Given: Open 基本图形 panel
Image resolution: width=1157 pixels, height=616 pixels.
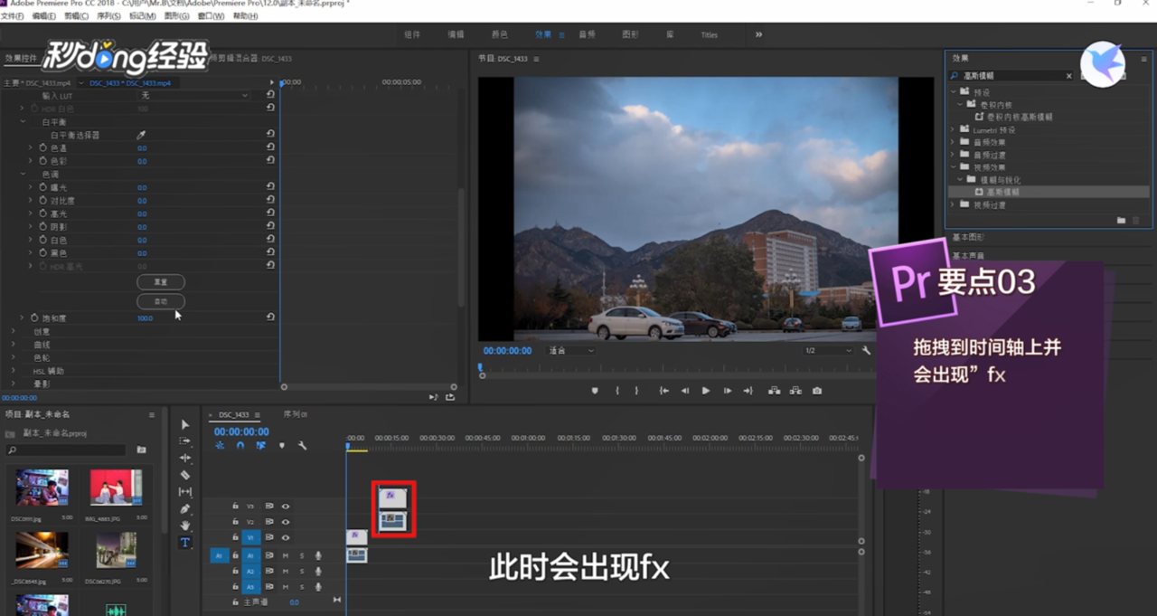Looking at the screenshot, I should tap(968, 237).
